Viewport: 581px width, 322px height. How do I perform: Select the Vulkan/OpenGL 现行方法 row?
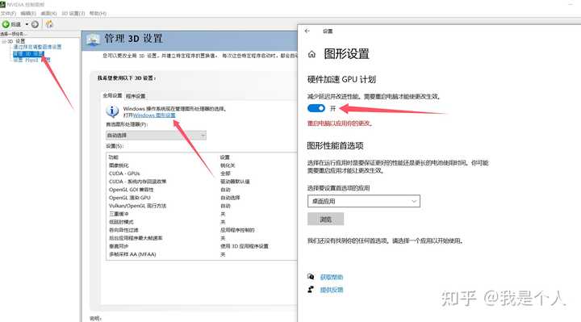(x=201, y=206)
